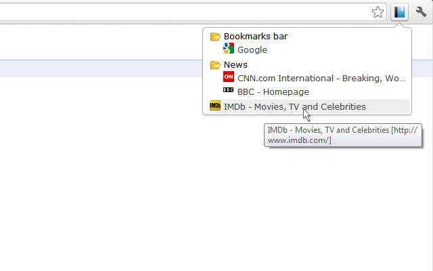
Task: Open the bookmarks extension toolbar button
Action: (399, 12)
